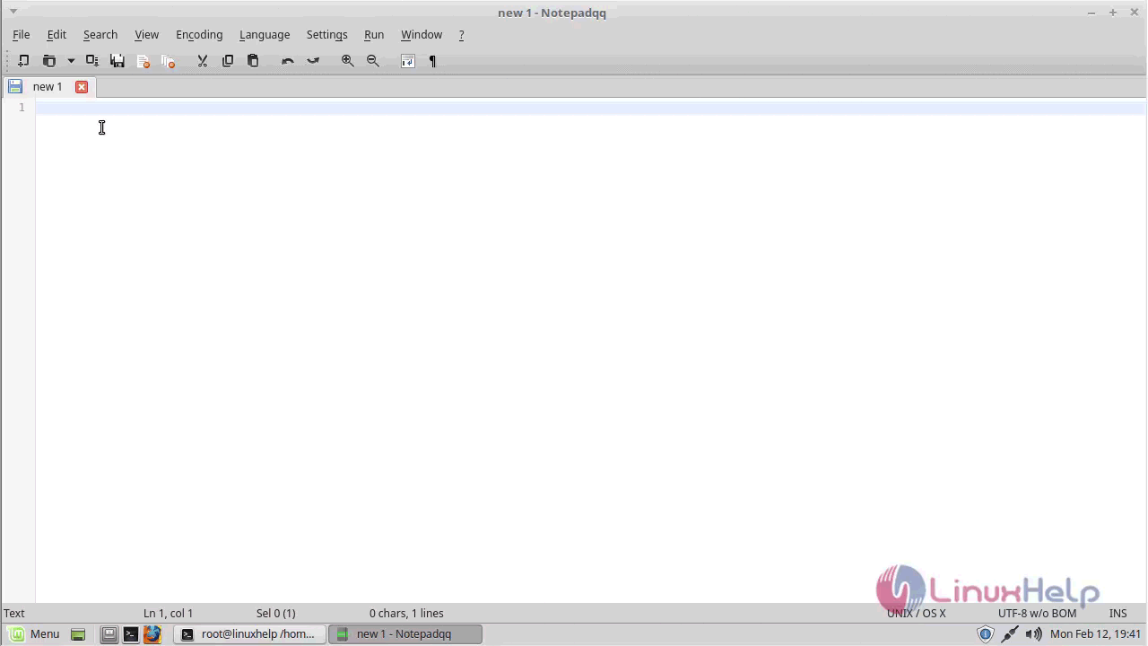Open the Mint Menu button in taskbar

click(35, 634)
